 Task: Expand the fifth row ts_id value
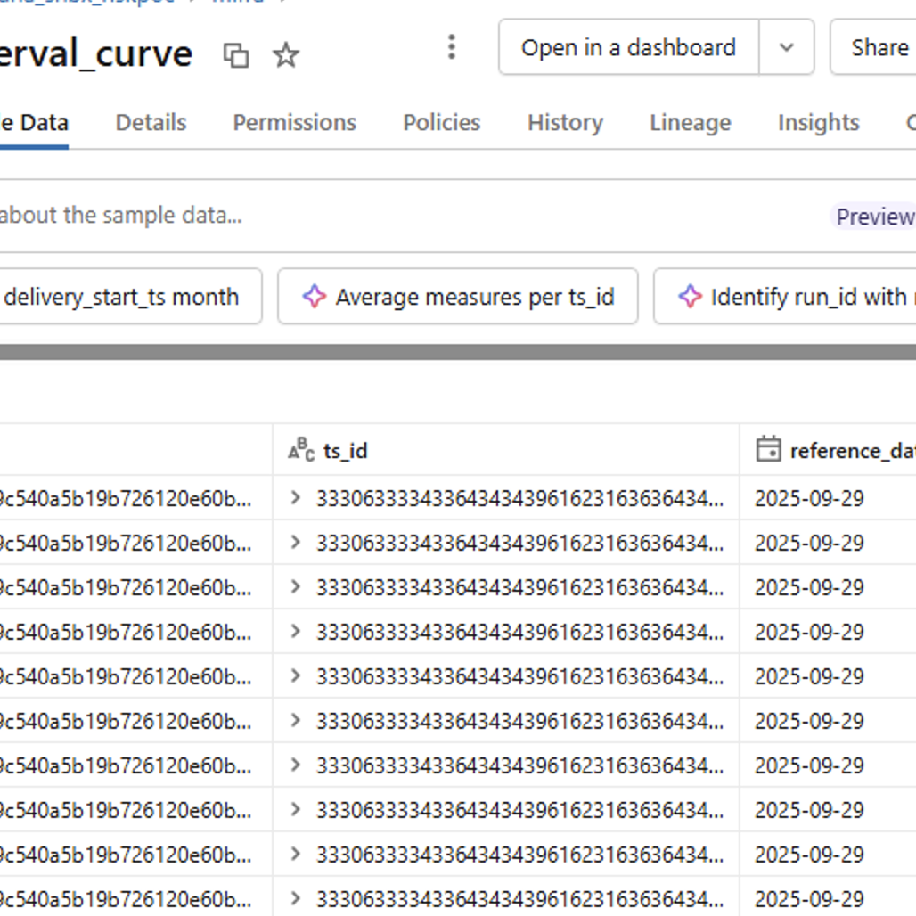tap(296, 676)
